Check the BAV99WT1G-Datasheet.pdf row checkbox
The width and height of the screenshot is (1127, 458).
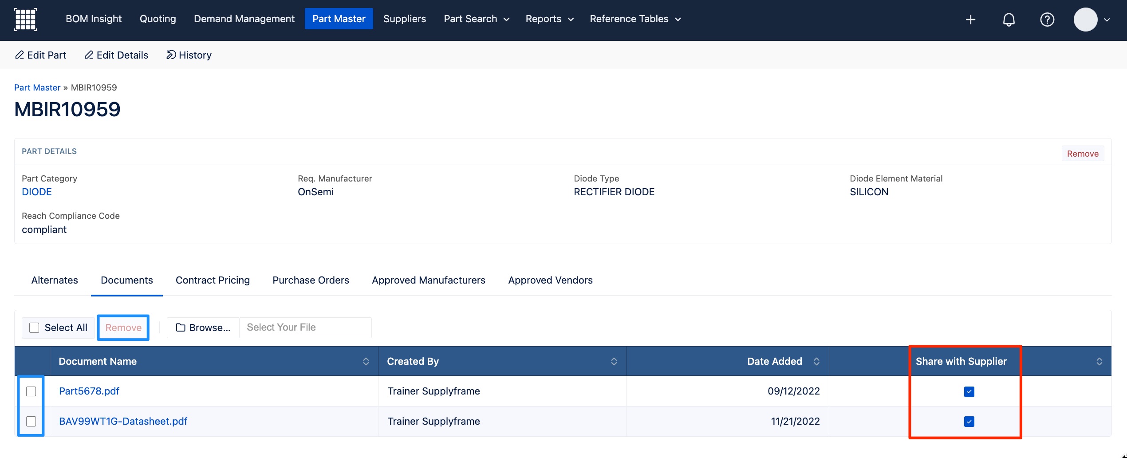(x=31, y=421)
